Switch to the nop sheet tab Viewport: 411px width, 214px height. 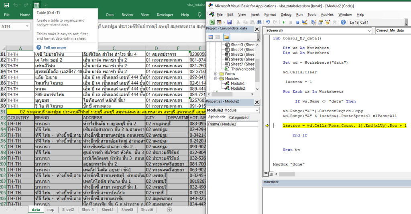(x=51, y=210)
